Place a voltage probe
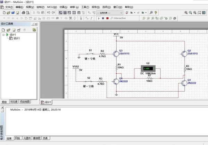Screen dimensions: 208x145 point(144,18)
